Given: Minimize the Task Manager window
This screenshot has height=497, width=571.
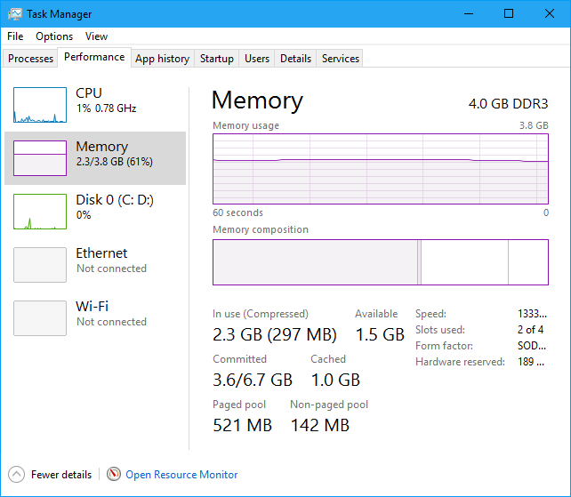Looking at the screenshot, I should click(469, 14).
